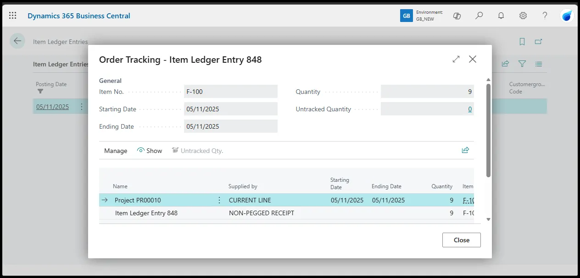Click the GB environment badge
This screenshot has height=278, width=580.
(x=407, y=16)
